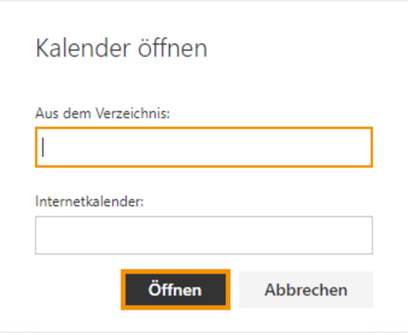Click the 'Internetkalender:' label text

(x=90, y=202)
